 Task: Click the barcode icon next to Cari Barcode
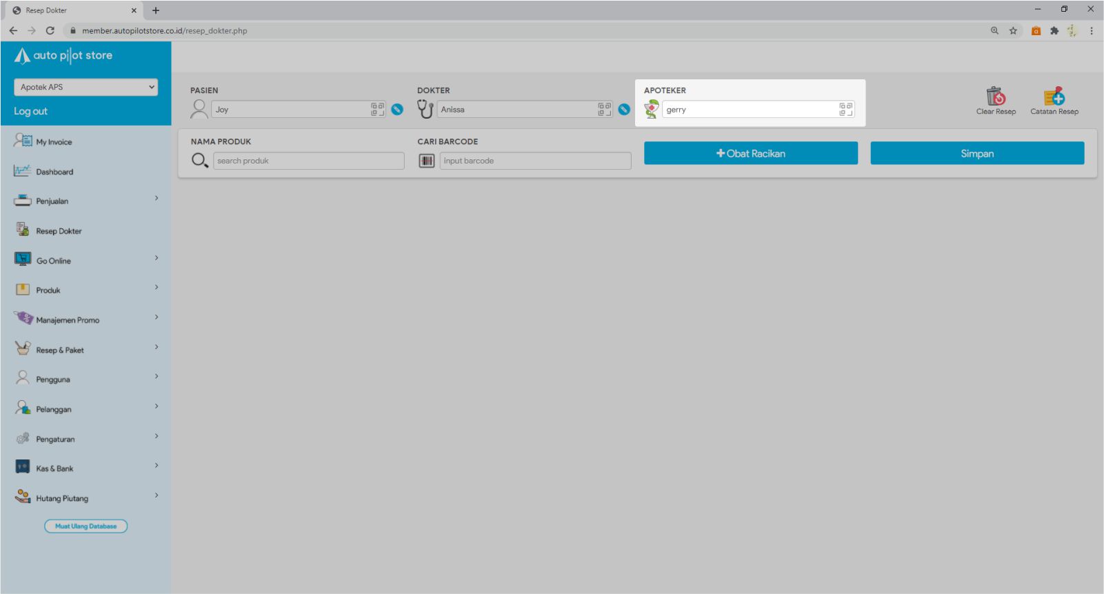pos(427,161)
